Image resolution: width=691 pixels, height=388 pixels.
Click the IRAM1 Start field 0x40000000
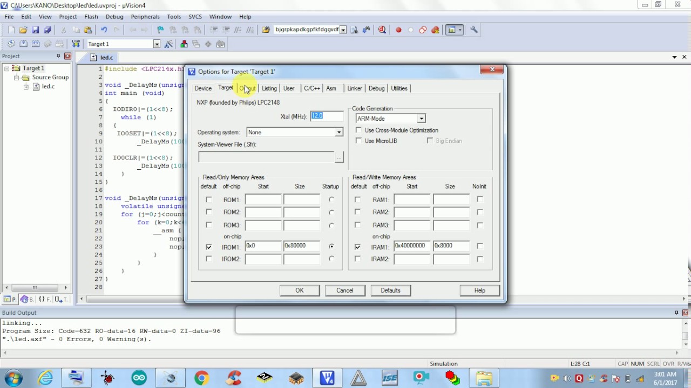(412, 246)
